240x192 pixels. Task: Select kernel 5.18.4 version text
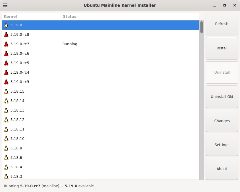16,167
